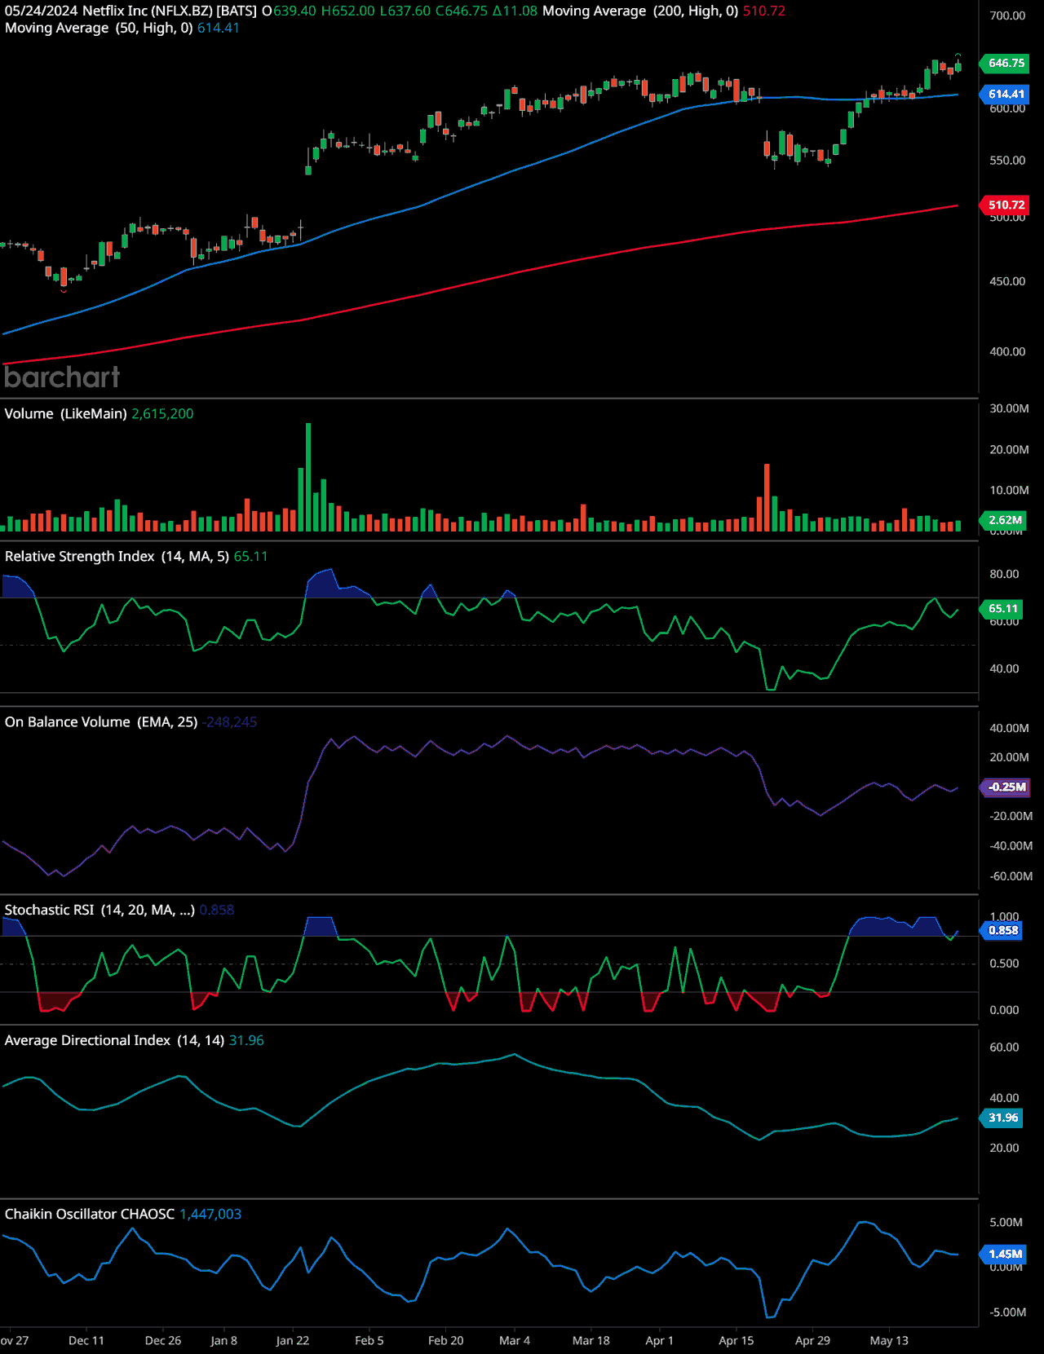Click the 1.45M Chaikin Oscillator value tag
The height and width of the screenshot is (1354, 1044).
(x=1005, y=1254)
